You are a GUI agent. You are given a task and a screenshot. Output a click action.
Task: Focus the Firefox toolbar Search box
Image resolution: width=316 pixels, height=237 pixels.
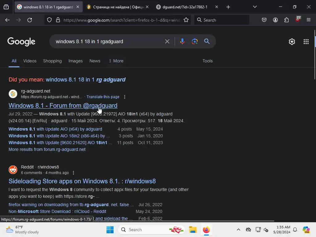tap(222, 20)
